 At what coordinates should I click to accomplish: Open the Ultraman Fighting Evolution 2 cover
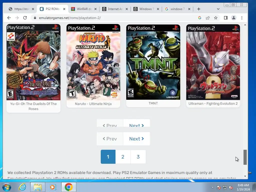pyautogui.click(x=213, y=62)
